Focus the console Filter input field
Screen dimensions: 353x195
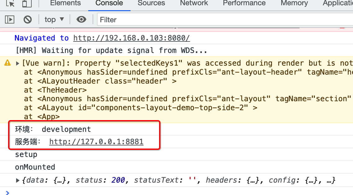coord(225,19)
